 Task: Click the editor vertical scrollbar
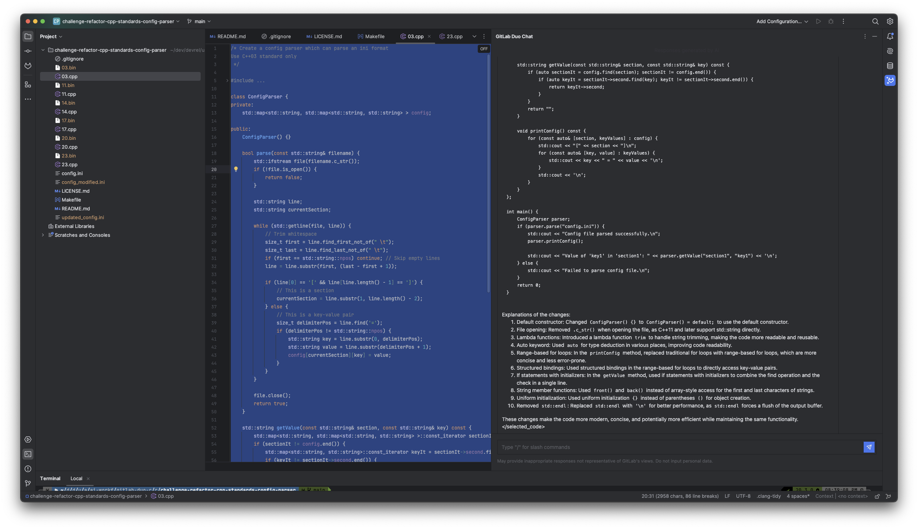[x=488, y=173]
